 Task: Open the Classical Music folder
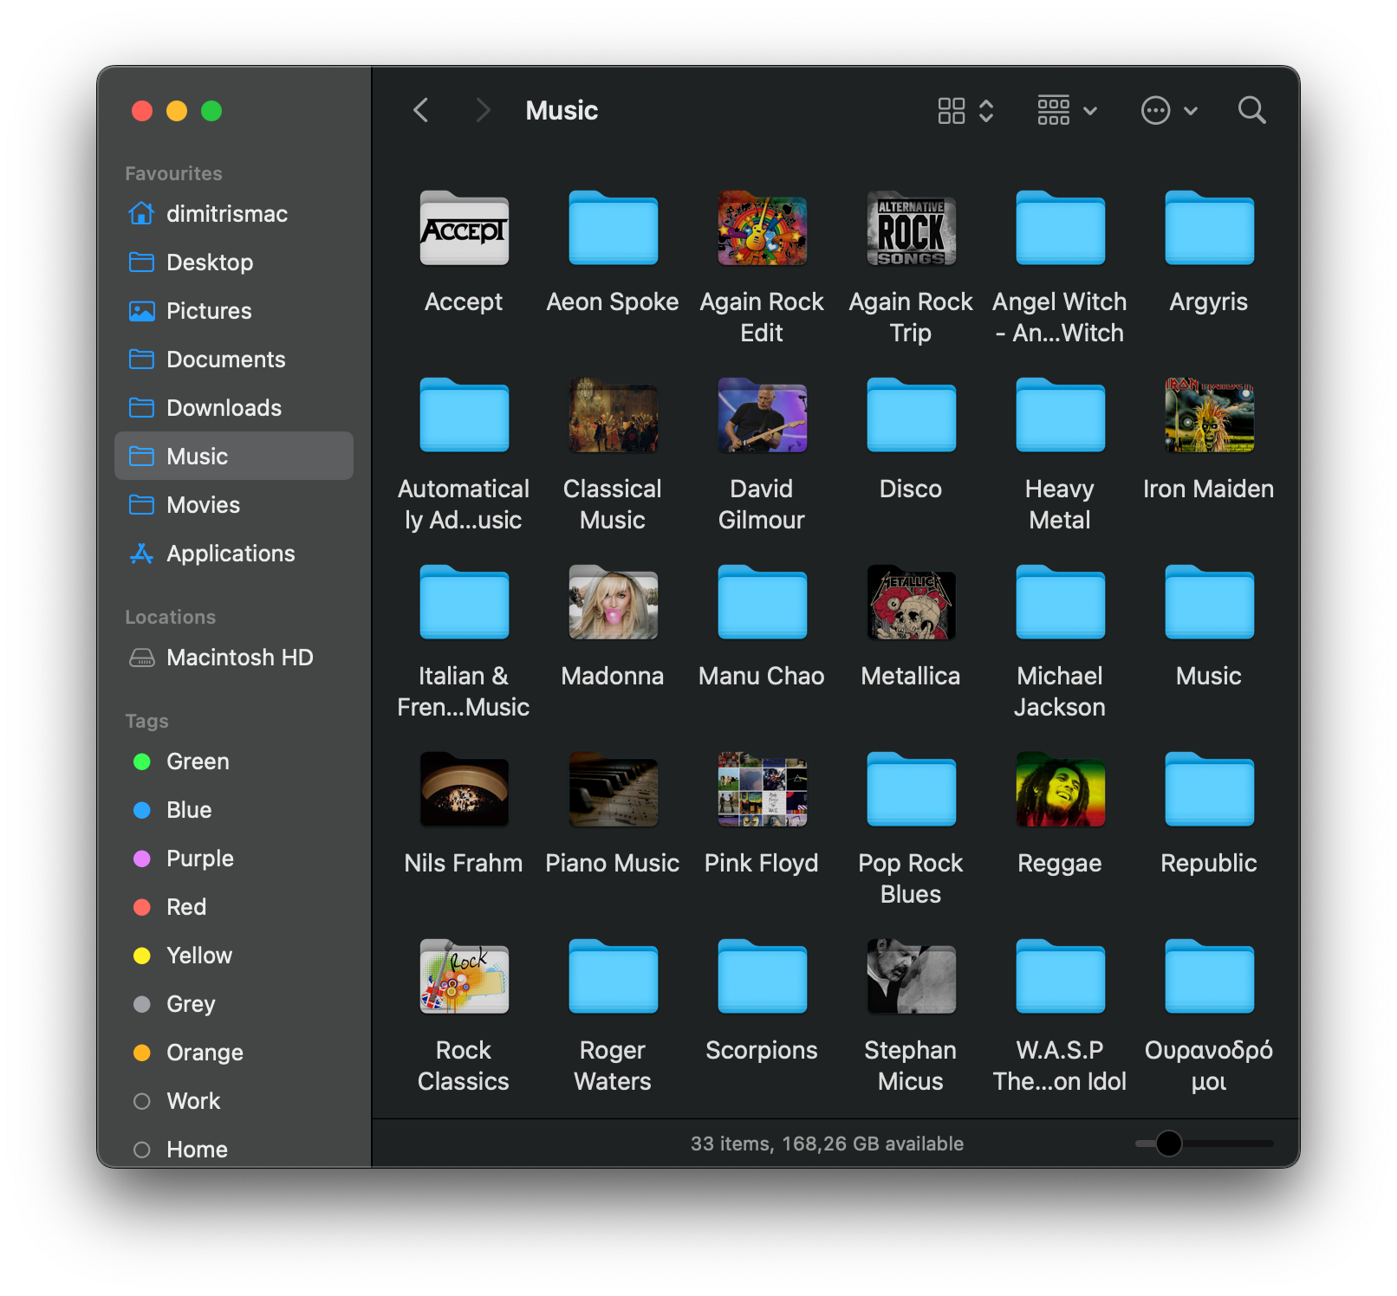(613, 415)
